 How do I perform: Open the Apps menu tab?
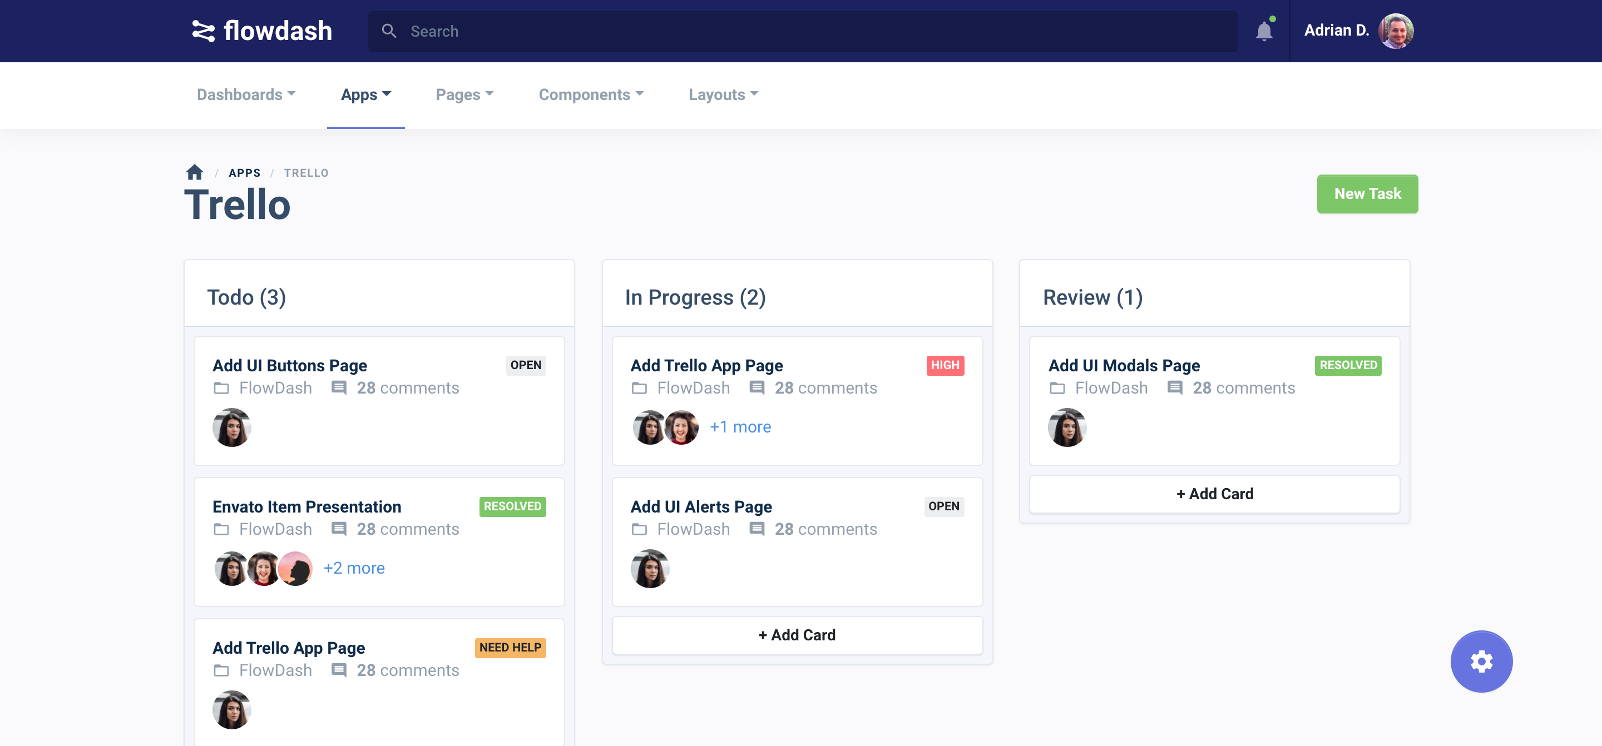(365, 95)
